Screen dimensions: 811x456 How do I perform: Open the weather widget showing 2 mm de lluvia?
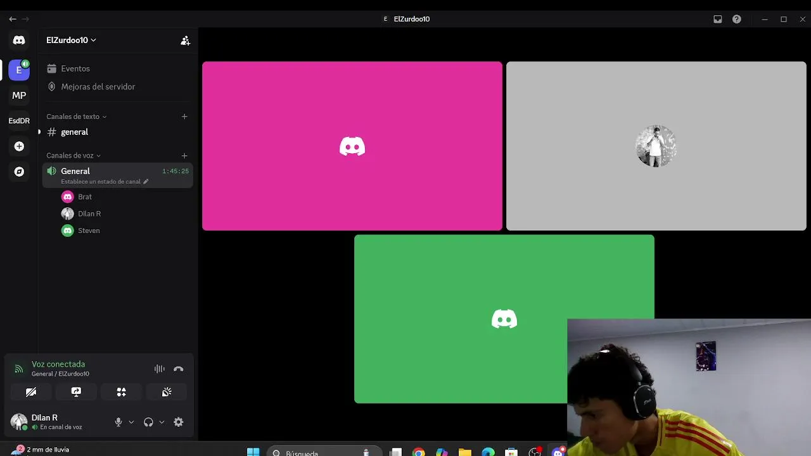[x=41, y=450]
